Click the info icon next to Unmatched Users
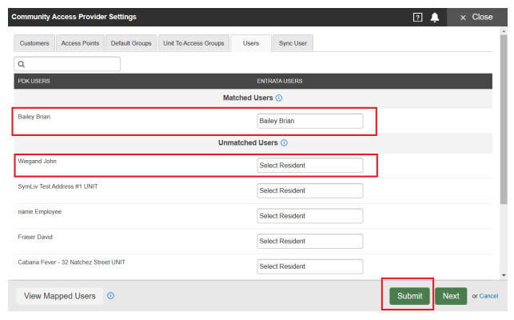This screenshot has width=514, height=320. pyautogui.click(x=284, y=142)
